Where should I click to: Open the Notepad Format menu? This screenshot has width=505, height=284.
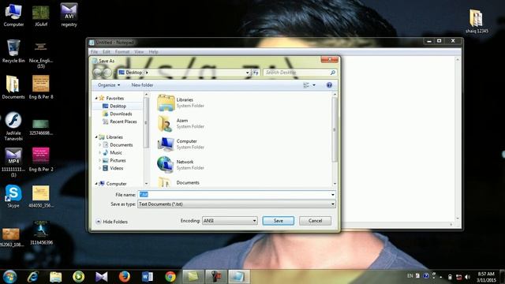pos(122,51)
